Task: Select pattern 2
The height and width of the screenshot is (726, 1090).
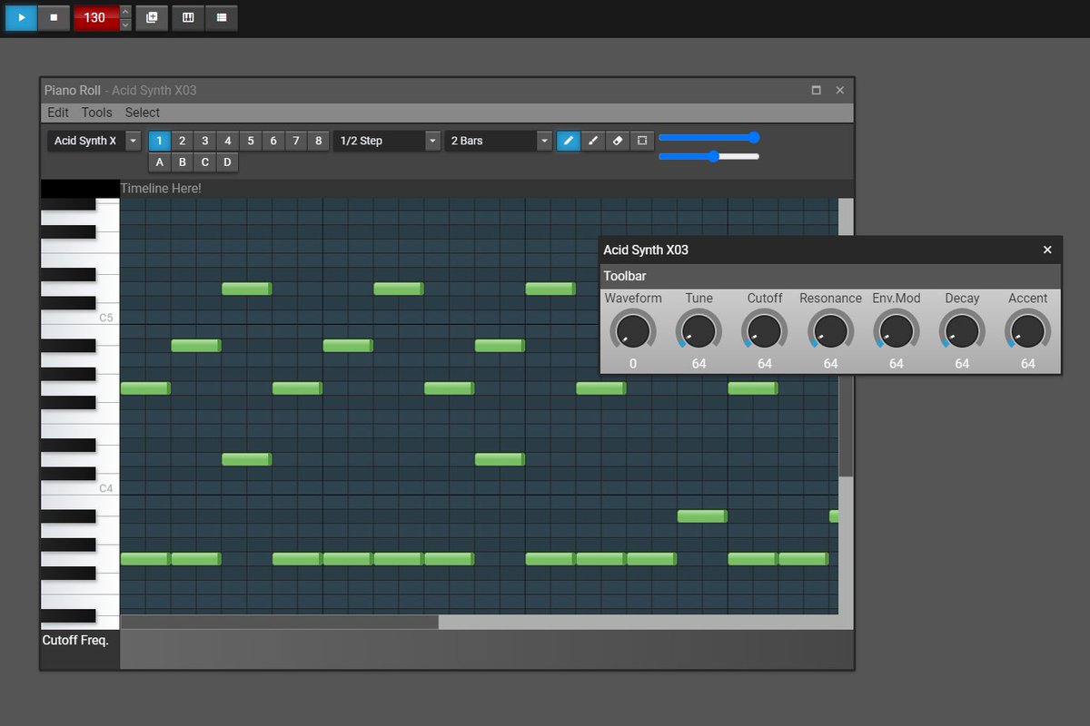Action: [182, 141]
